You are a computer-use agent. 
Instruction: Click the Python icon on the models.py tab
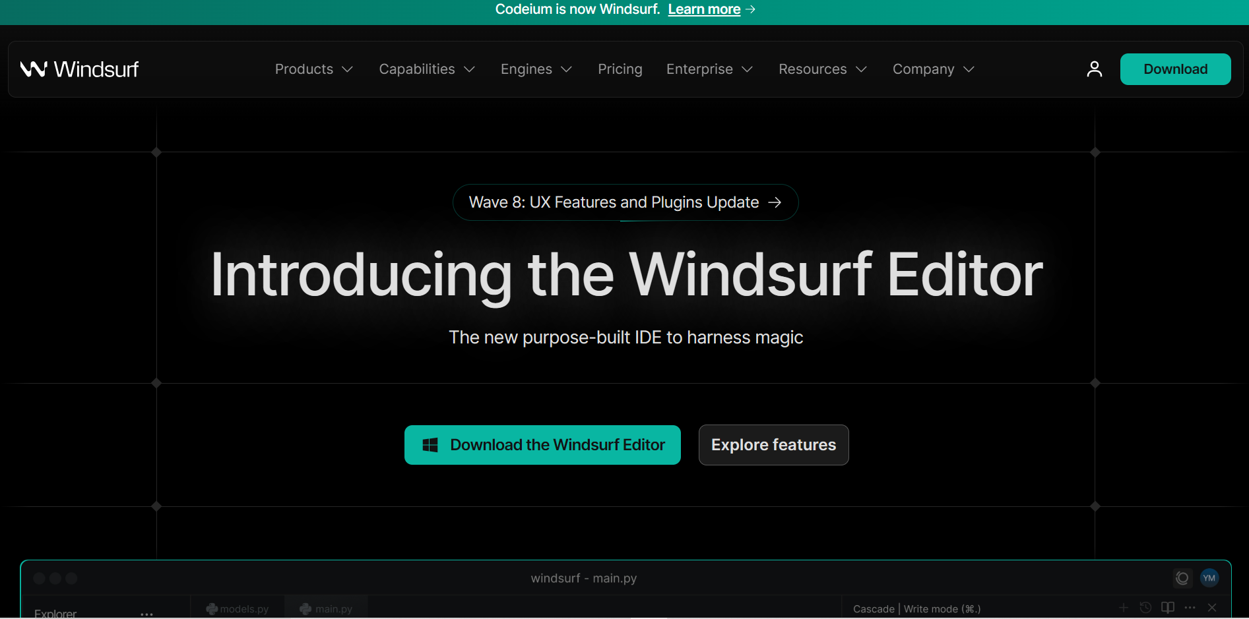click(x=212, y=609)
